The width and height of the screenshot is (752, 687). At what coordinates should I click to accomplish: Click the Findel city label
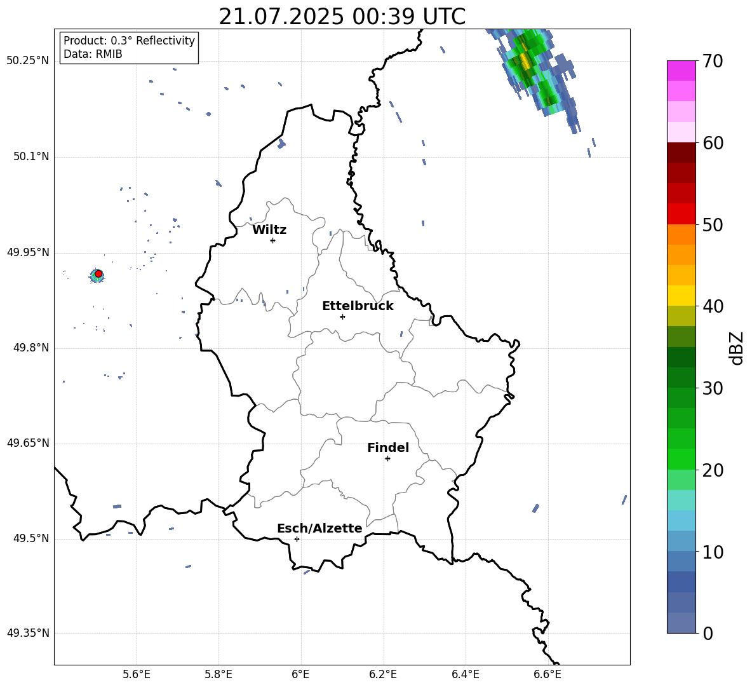point(388,447)
